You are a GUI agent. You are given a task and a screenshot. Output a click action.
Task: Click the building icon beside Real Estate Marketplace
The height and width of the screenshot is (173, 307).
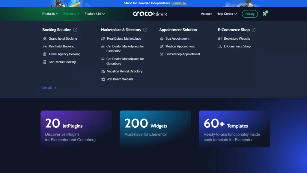coord(103,39)
